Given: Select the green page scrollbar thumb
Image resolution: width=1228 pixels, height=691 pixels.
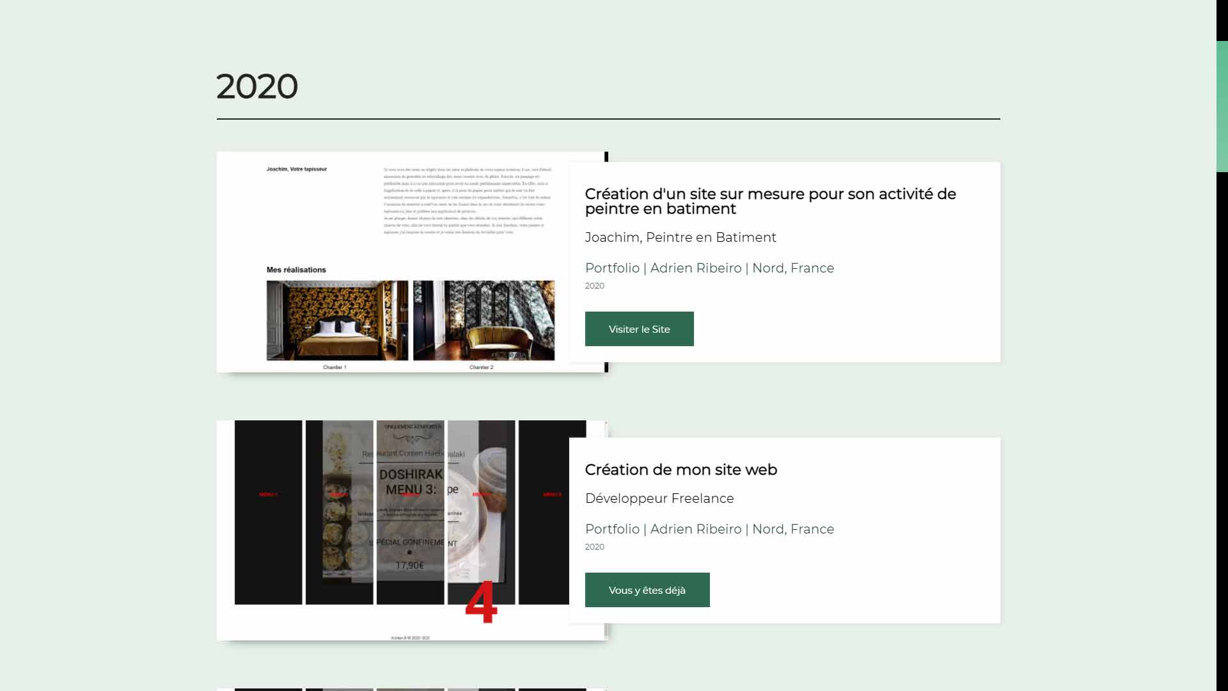Looking at the screenshot, I should 1222,106.
